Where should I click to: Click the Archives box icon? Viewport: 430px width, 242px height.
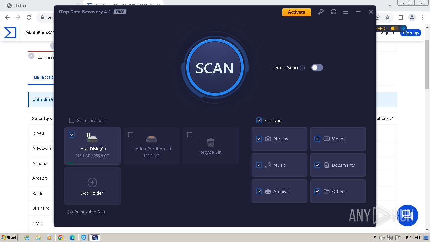coord(268,191)
